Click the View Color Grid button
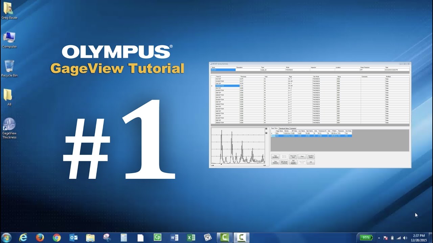This screenshot has width=433, height=243. tap(293, 157)
